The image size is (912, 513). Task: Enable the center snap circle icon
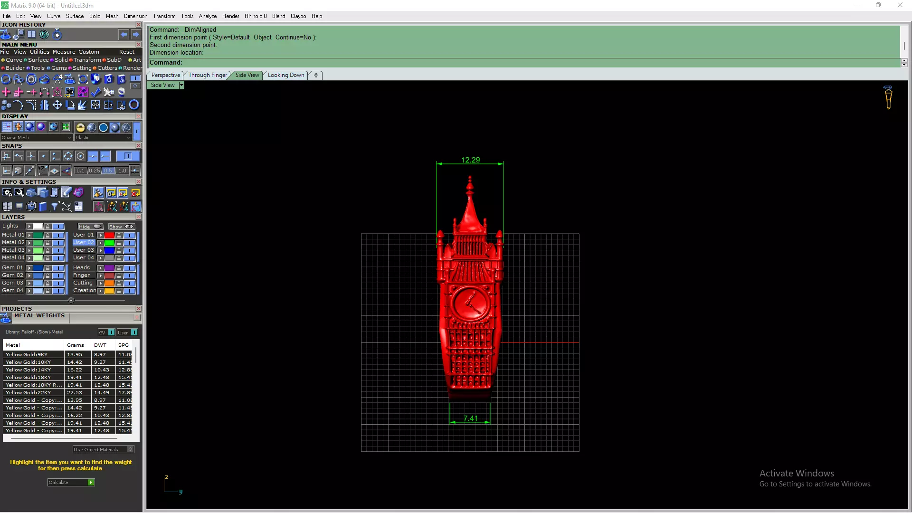(80, 156)
